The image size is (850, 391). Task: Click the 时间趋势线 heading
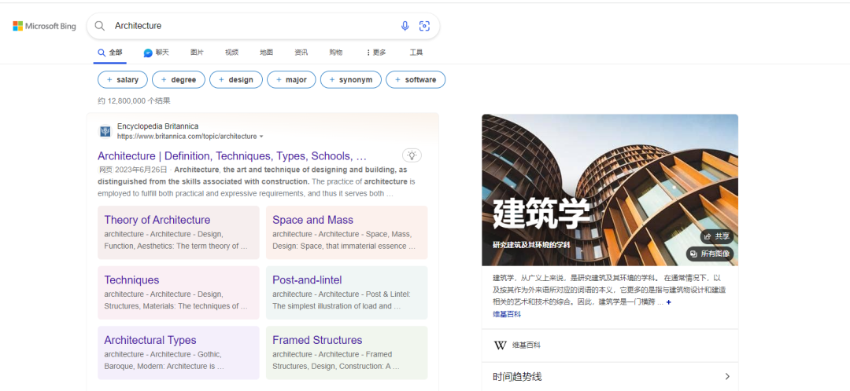tap(517, 376)
